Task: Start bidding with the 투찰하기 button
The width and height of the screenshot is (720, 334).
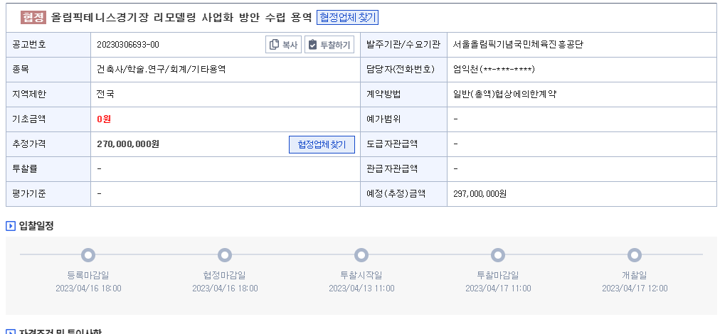Action: [329, 45]
